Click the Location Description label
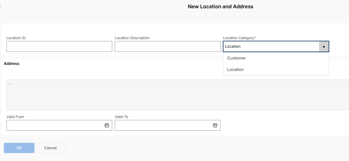The height and width of the screenshot is (161, 349). pyautogui.click(x=132, y=38)
